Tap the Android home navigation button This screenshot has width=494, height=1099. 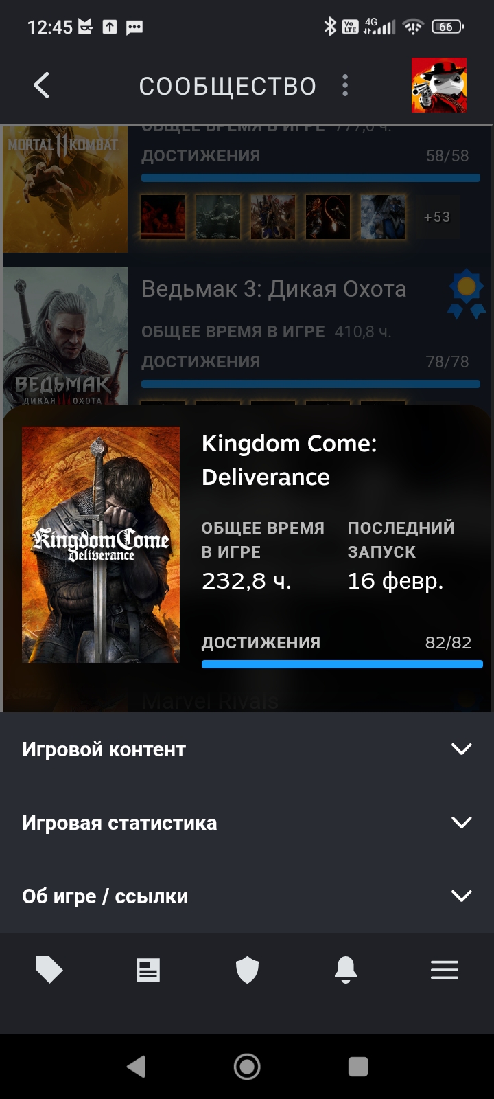[x=247, y=1066]
